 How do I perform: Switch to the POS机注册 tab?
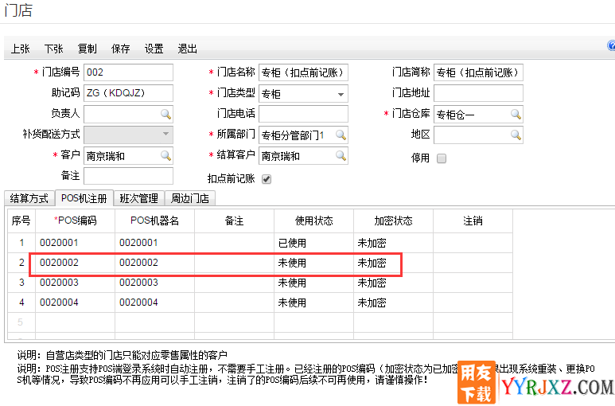[x=84, y=198]
